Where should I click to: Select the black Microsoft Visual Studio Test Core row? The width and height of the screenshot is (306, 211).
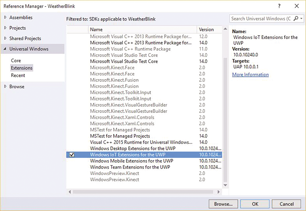point(144,61)
